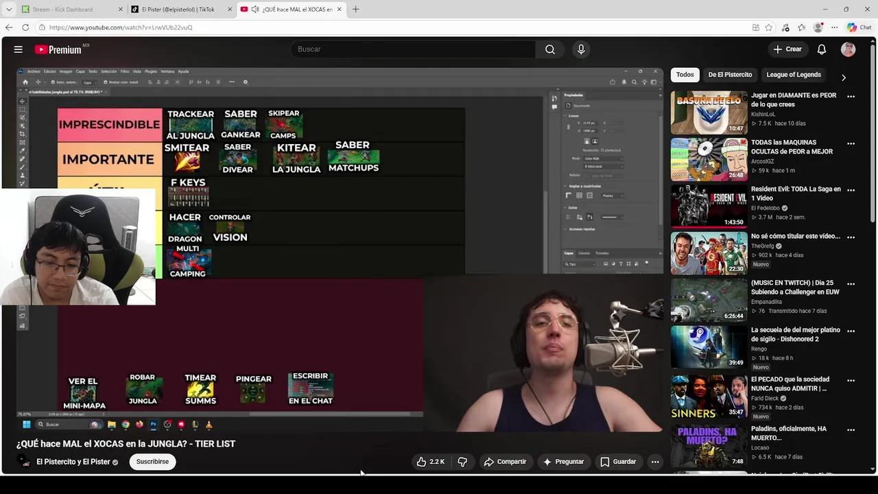Like the video (2.2 K)
Screen dimensions: 878x494
pos(430,462)
